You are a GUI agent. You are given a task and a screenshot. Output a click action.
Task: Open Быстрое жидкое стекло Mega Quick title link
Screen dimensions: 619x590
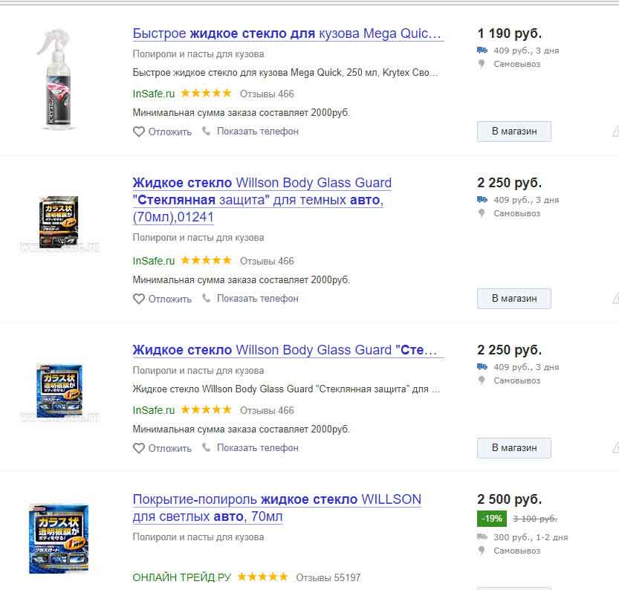(287, 33)
